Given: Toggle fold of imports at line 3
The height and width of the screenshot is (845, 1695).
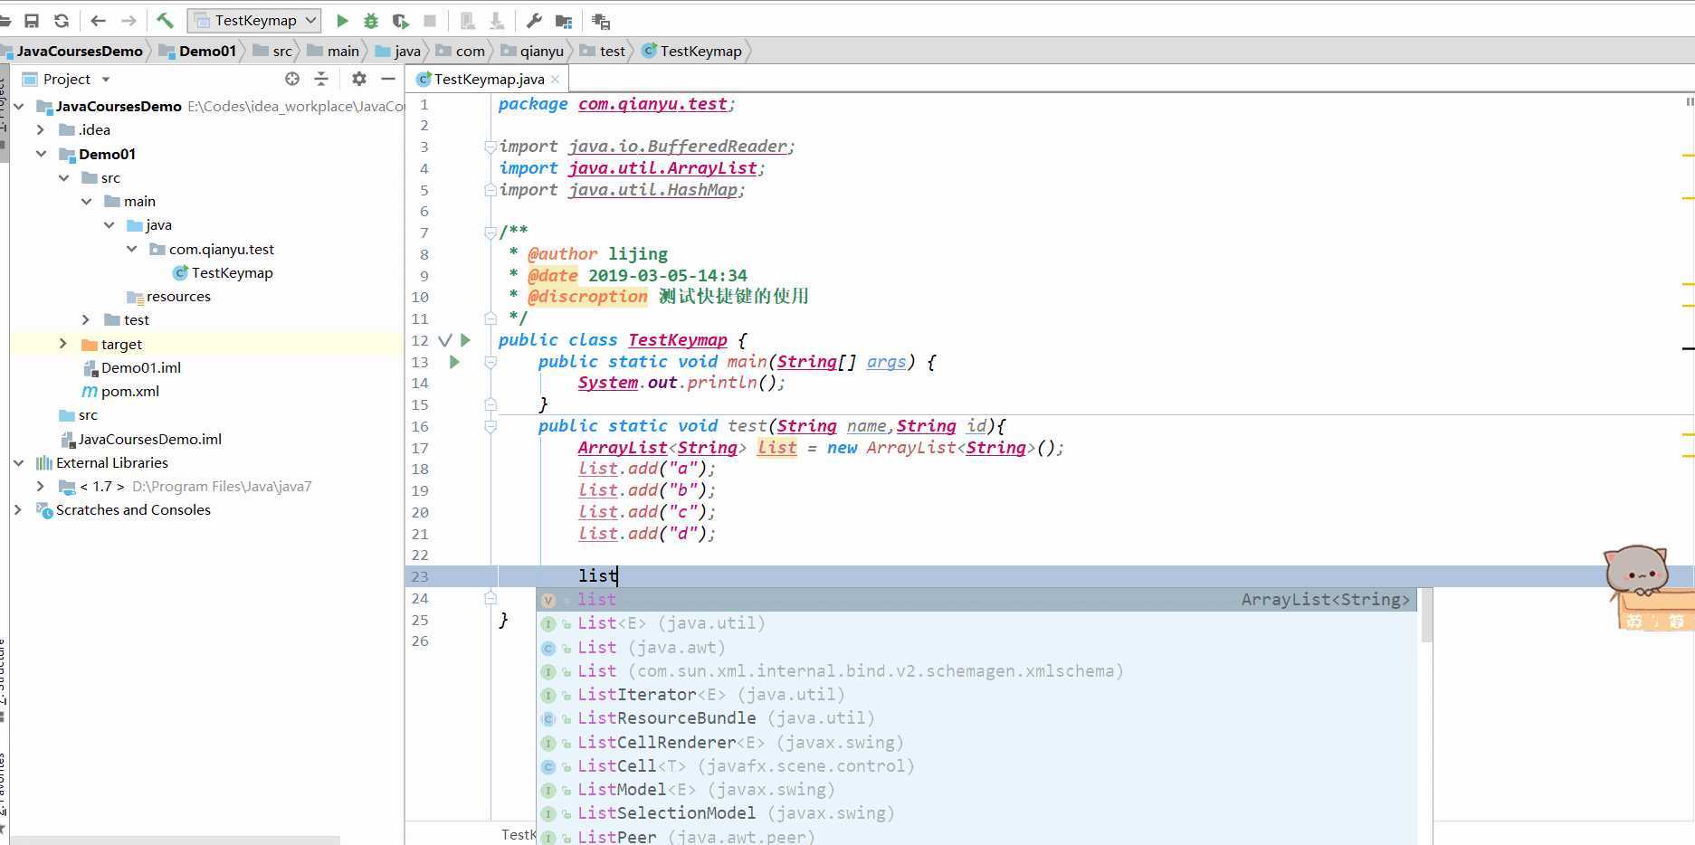Looking at the screenshot, I should coord(490,147).
